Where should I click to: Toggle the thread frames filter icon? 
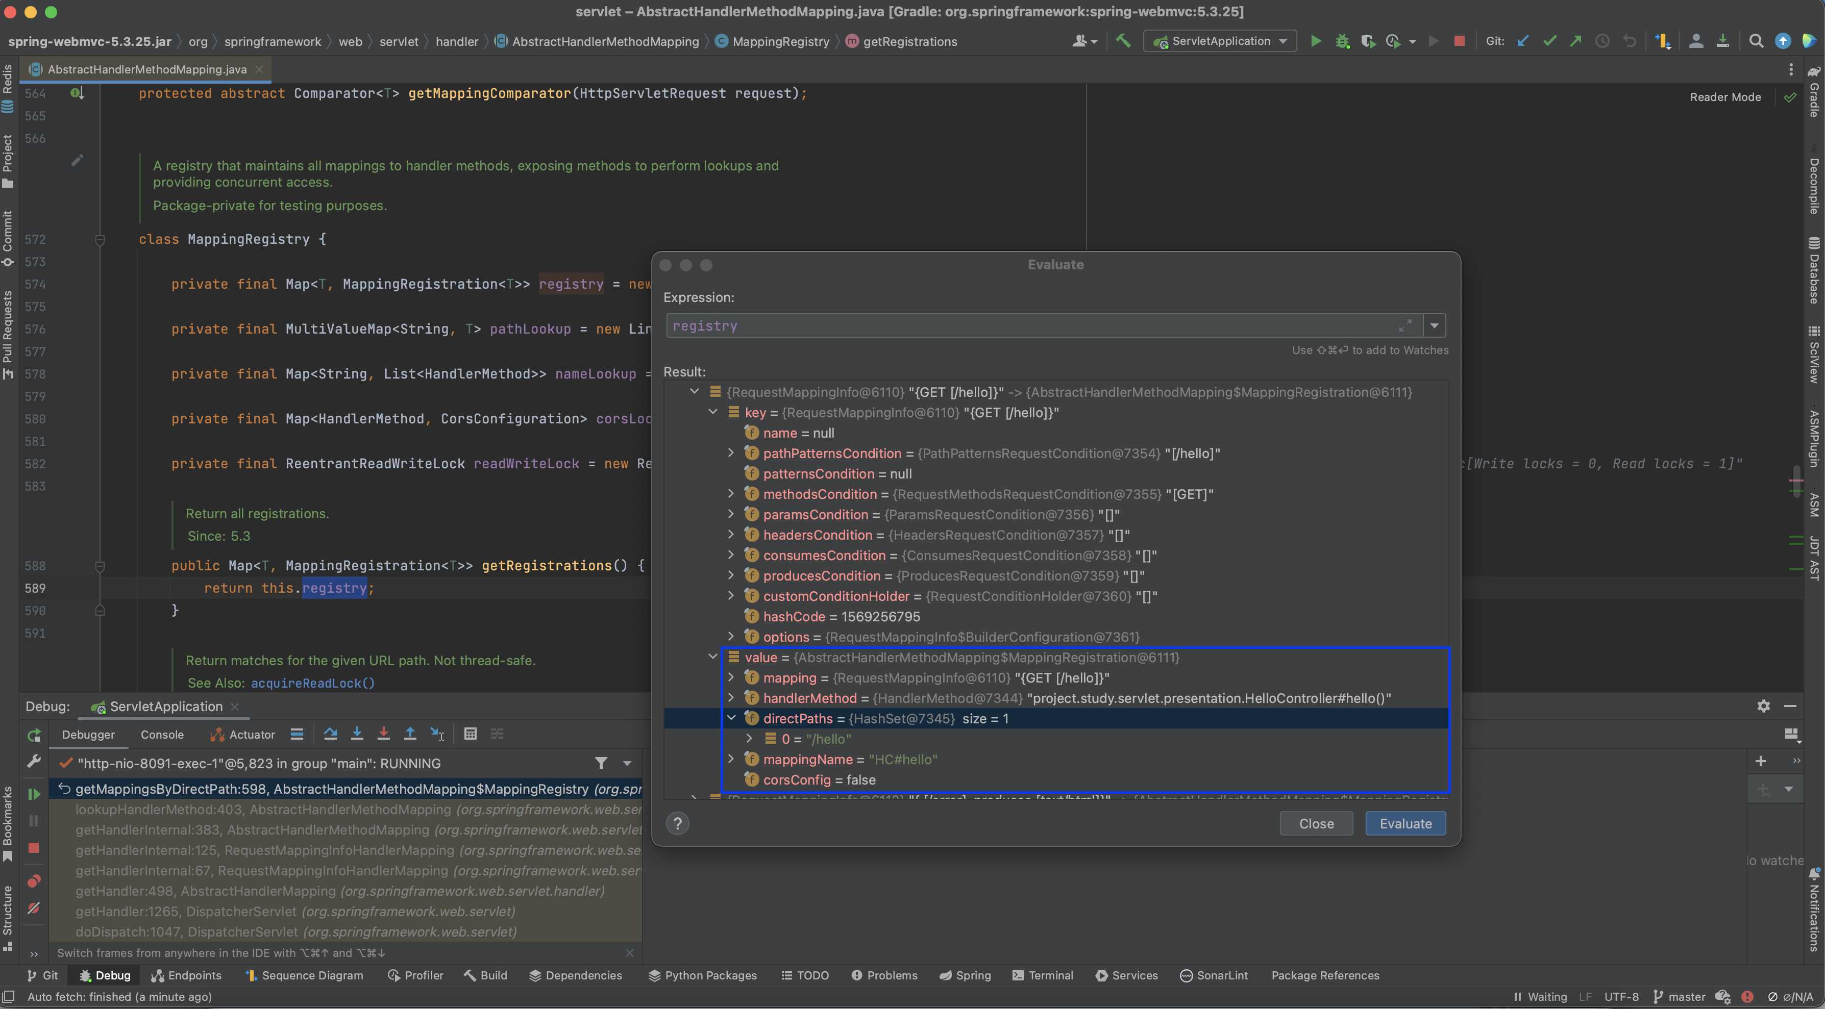(x=601, y=763)
